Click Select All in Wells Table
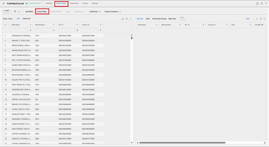Image resolution: width=269 pixels, height=147 pixels. coord(27,19)
